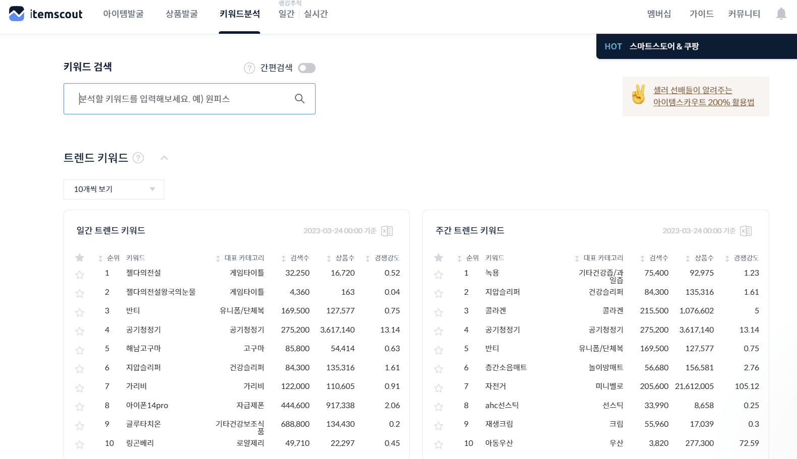Screen dimensions: 797x459
Task: Favorite 젤다의전설 in daily list
Action: tap(80, 275)
